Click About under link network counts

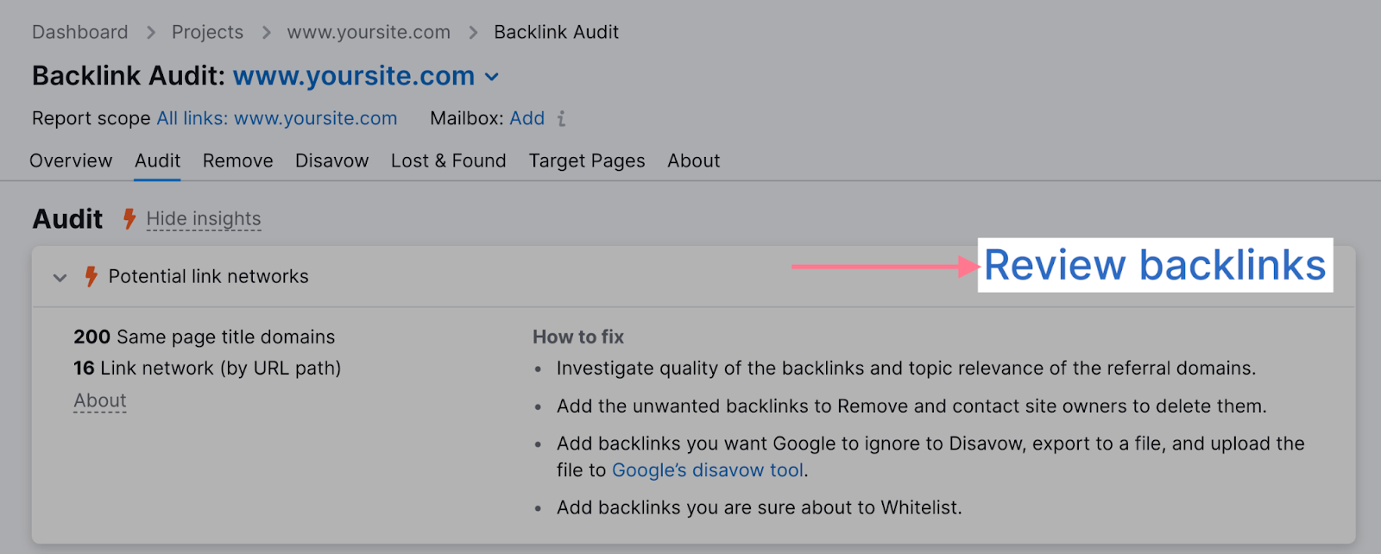pos(100,400)
